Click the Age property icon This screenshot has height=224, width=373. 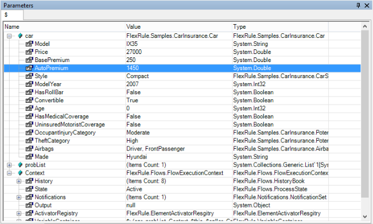tap(29, 109)
